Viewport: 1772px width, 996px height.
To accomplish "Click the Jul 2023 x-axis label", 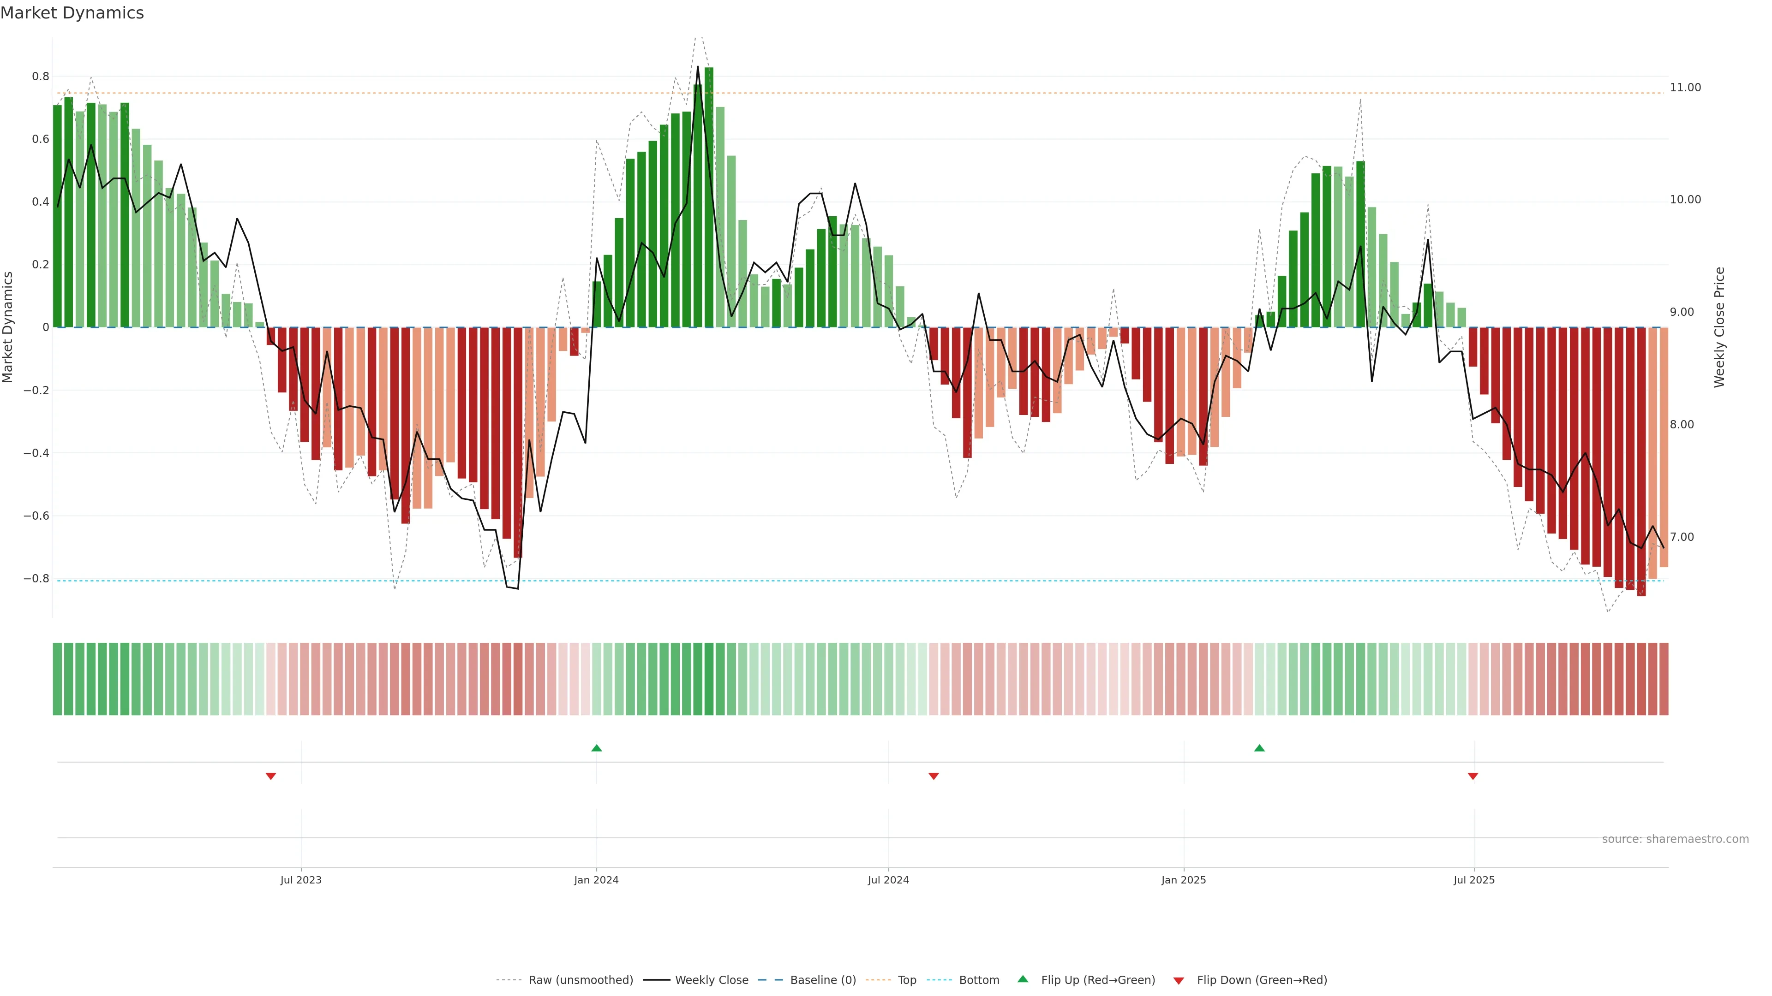I will [x=300, y=880].
